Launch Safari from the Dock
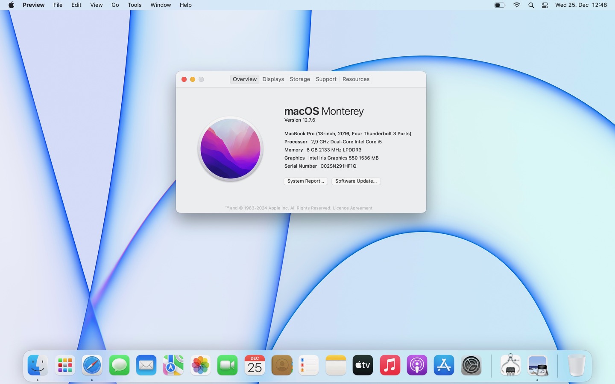The height and width of the screenshot is (384, 615). point(92,365)
